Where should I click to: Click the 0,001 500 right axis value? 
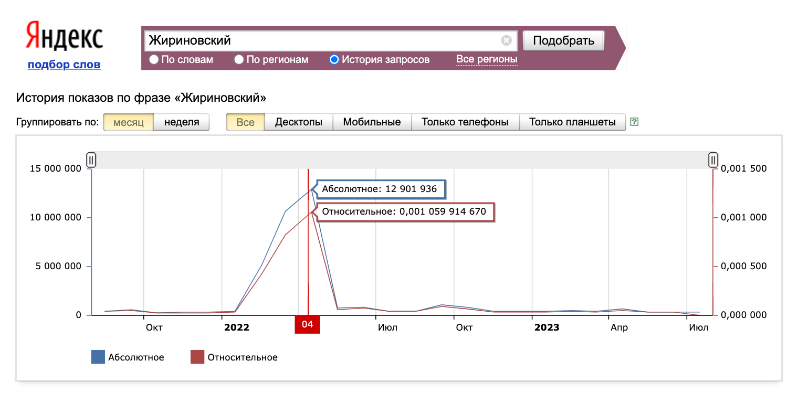click(x=744, y=168)
